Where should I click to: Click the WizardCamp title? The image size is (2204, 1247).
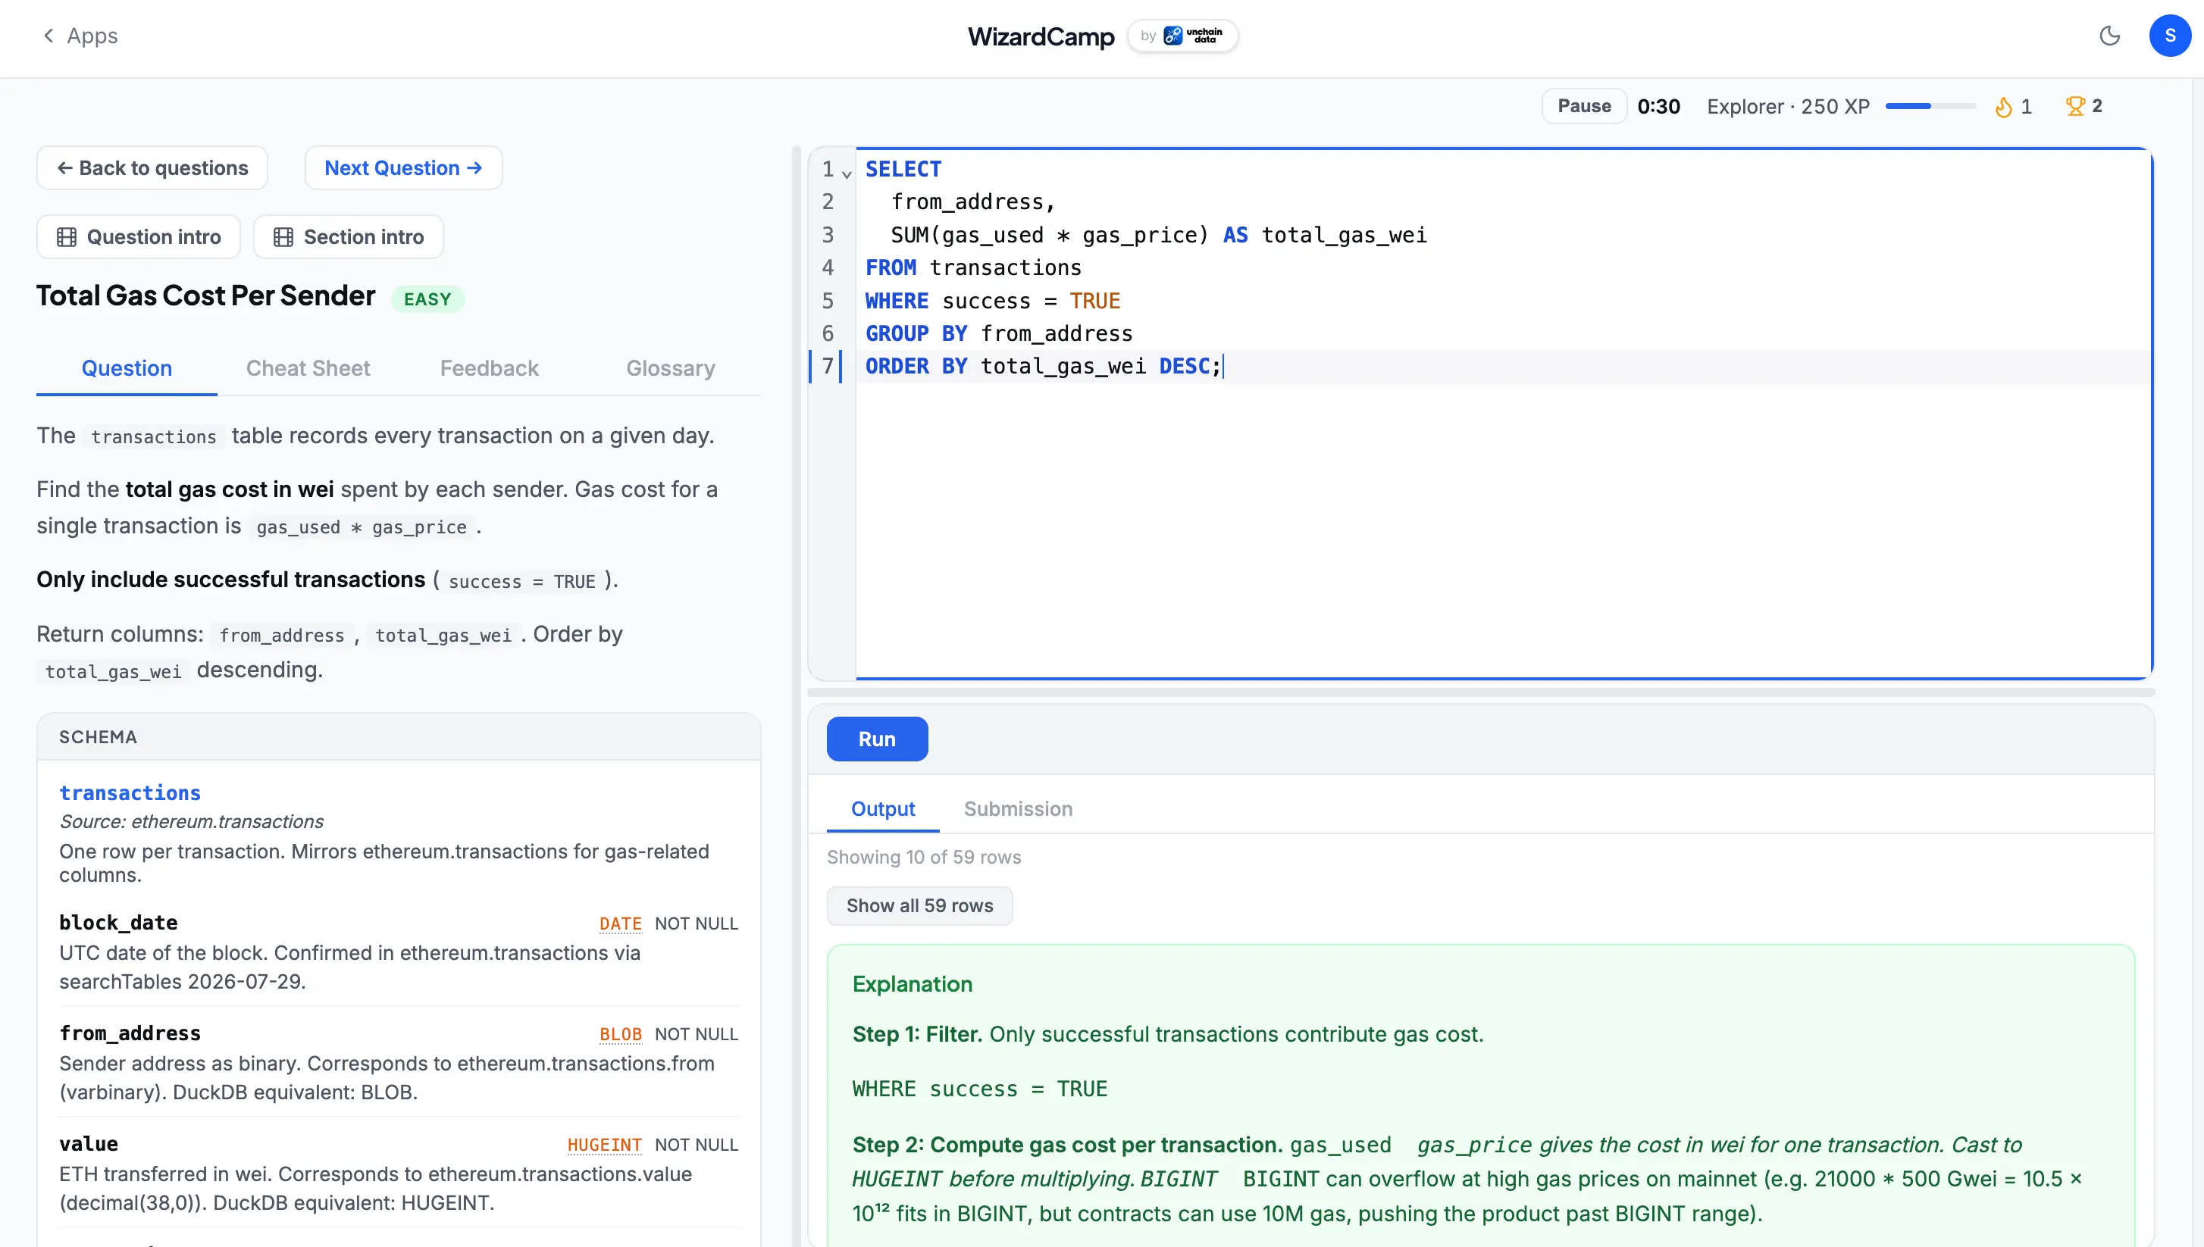1041,36
